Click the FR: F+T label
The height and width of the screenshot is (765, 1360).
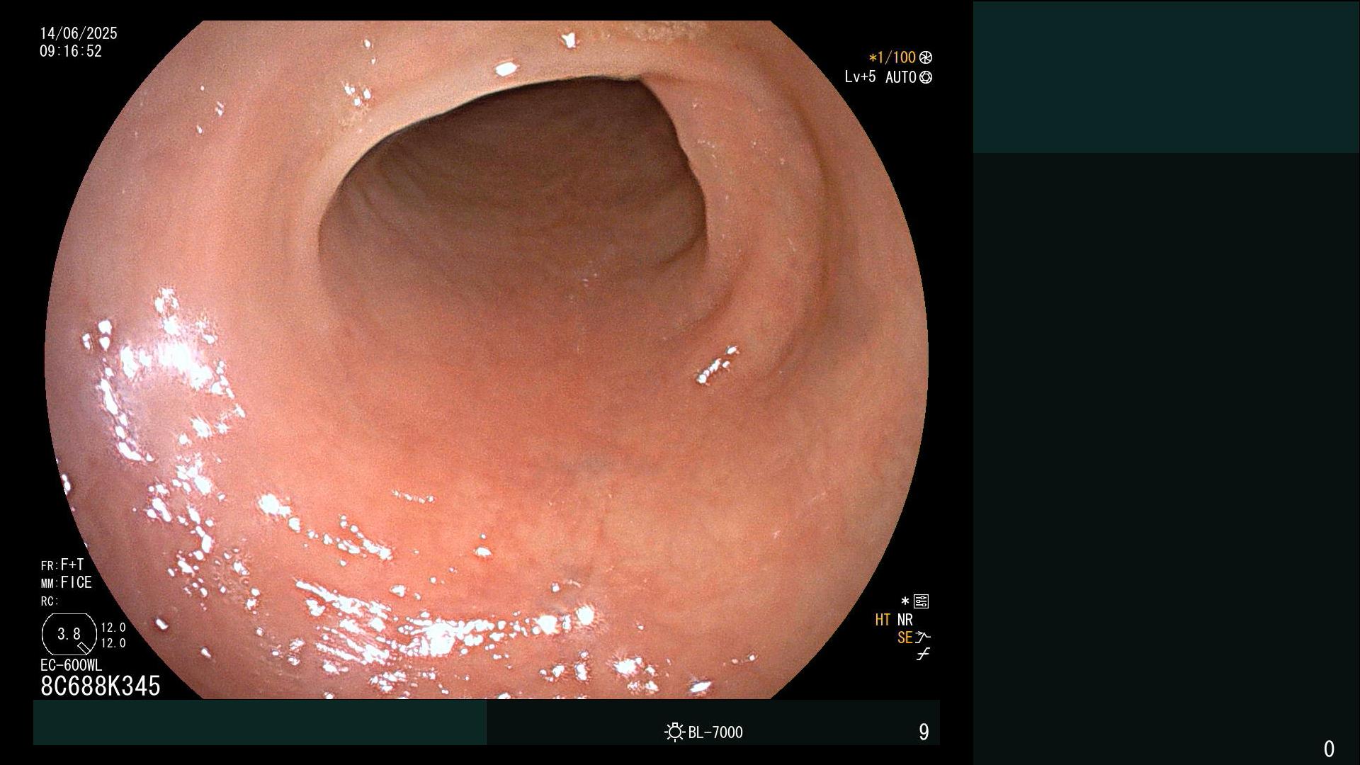click(62, 565)
